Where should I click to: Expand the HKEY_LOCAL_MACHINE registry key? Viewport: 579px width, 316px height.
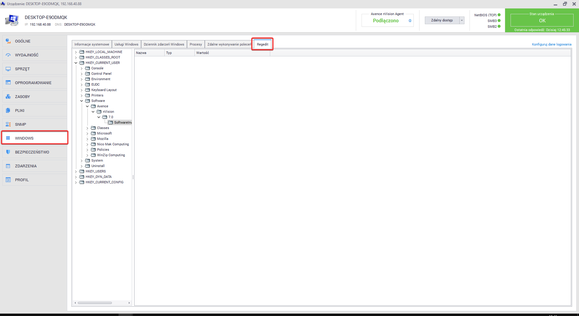tap(76, 52)
